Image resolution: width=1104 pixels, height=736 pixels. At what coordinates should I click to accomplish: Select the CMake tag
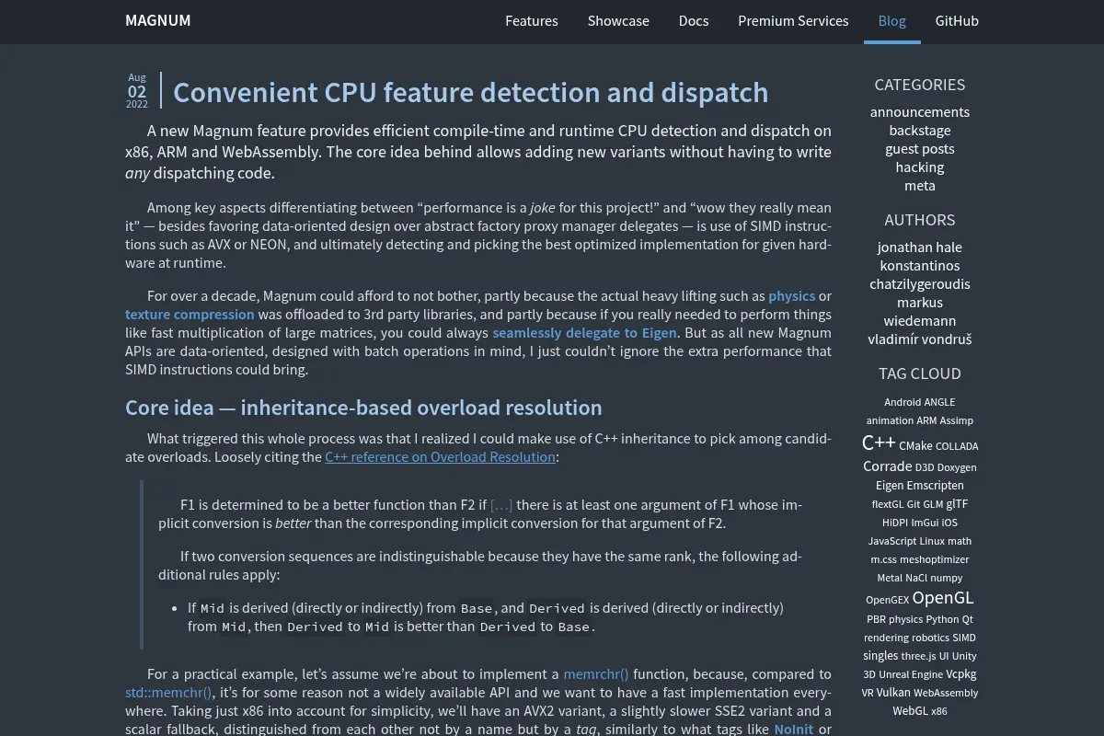tap(915, 445)
